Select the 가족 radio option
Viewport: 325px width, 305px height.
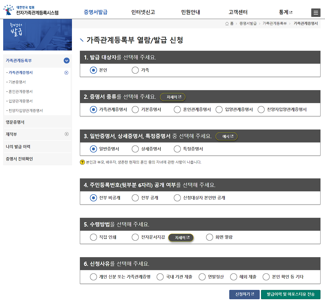(135, 70)
